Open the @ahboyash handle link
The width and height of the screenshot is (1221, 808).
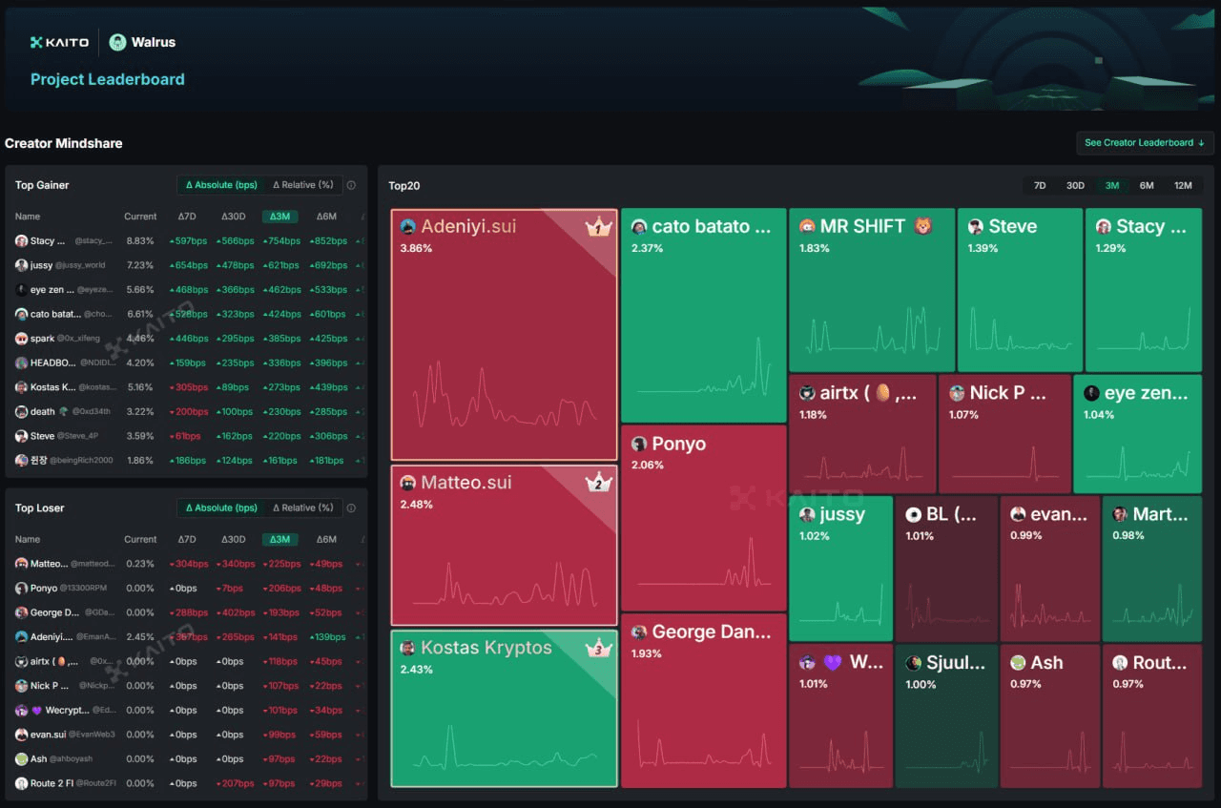pos(72,759)
